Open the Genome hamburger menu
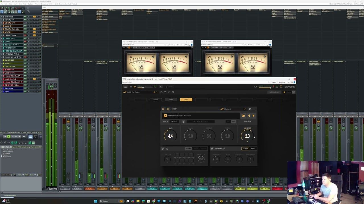364x204 pixels. point(125,87)
